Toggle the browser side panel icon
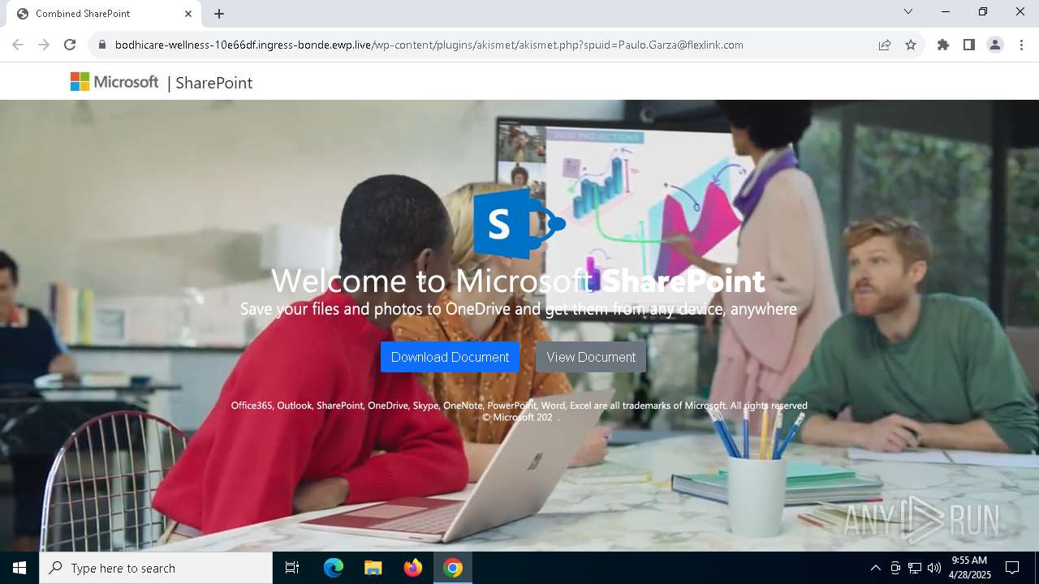This screenshot has width=1039, height=584. pos(969,45)
